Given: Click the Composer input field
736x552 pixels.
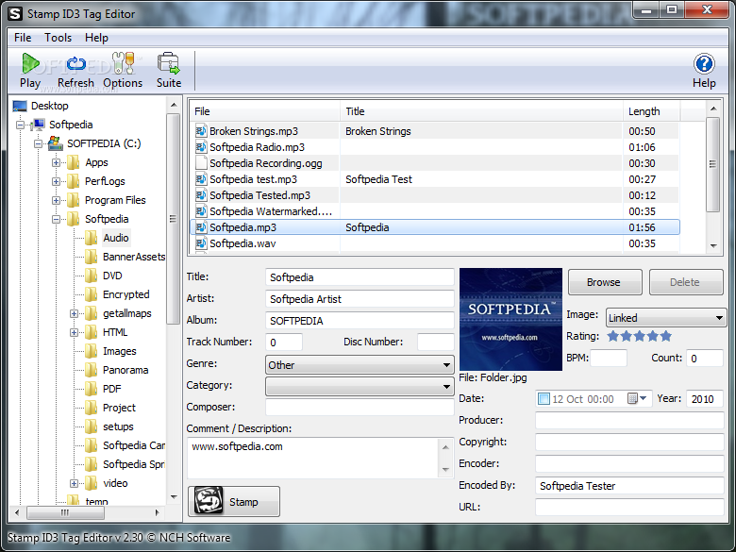Looking at the screenshot, I should tap(360, 407).
